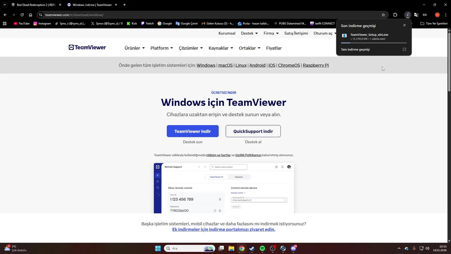Click the TeamViewer_Setup_x64.exe download entry
The width and height of the screenshot is (451, 254).
click(374, 37)
